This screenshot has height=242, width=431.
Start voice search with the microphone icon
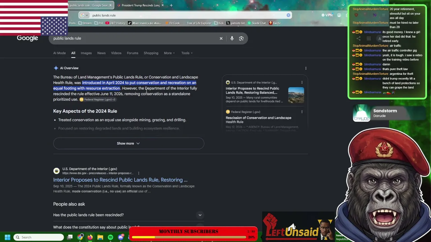[232, 38]
